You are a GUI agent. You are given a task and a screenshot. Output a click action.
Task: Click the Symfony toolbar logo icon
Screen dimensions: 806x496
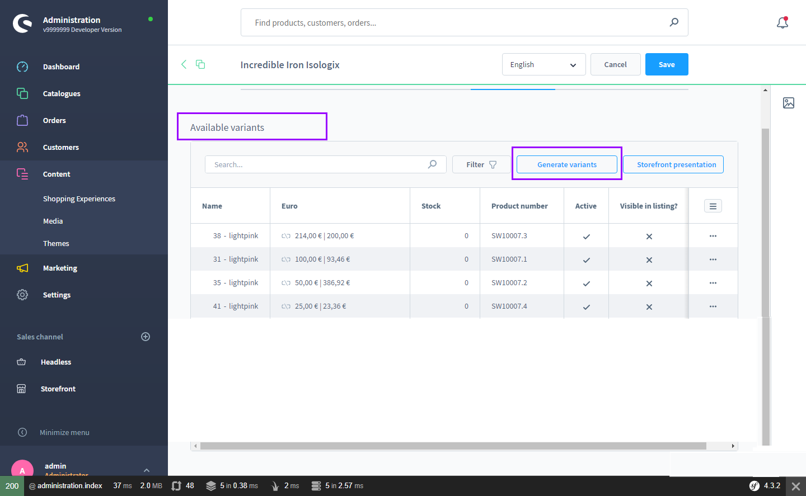click(755, 486)
